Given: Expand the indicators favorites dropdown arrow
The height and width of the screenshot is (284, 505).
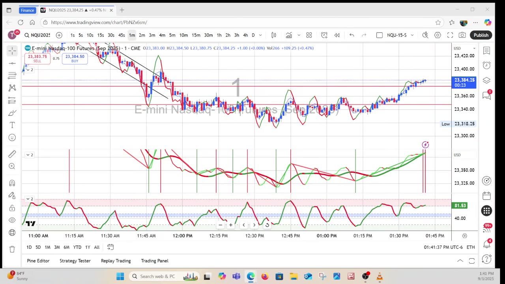Looking at the screenshot, I should pos(299,35).
